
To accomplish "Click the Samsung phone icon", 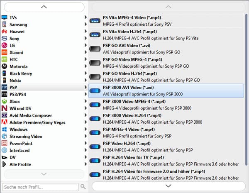I will click(4, 24).
